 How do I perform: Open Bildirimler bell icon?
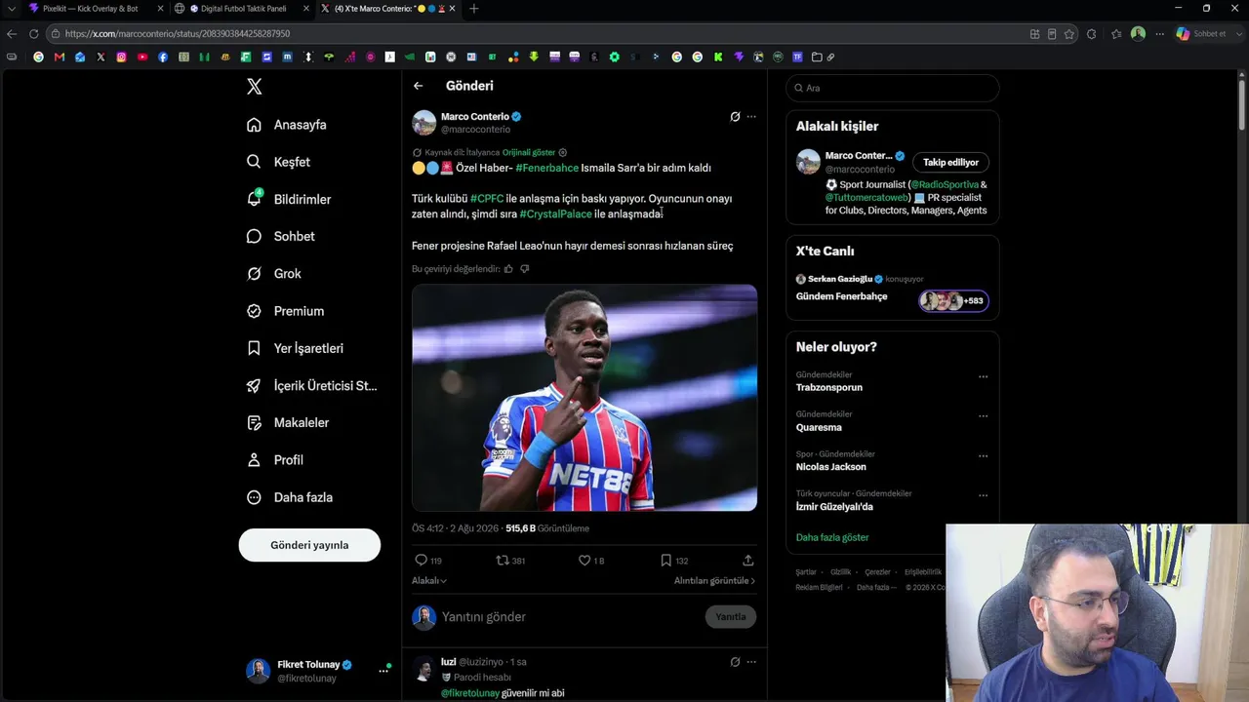(254, 199)
